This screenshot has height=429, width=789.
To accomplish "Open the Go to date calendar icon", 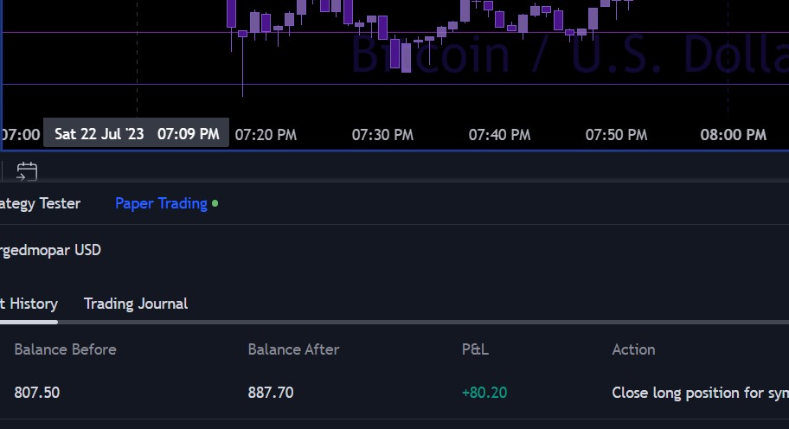I will pyautogui.click(x=27, y=170).
